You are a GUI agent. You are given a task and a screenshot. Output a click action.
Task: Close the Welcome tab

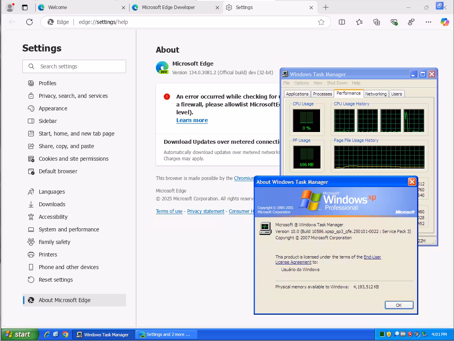tap(123, 7)
